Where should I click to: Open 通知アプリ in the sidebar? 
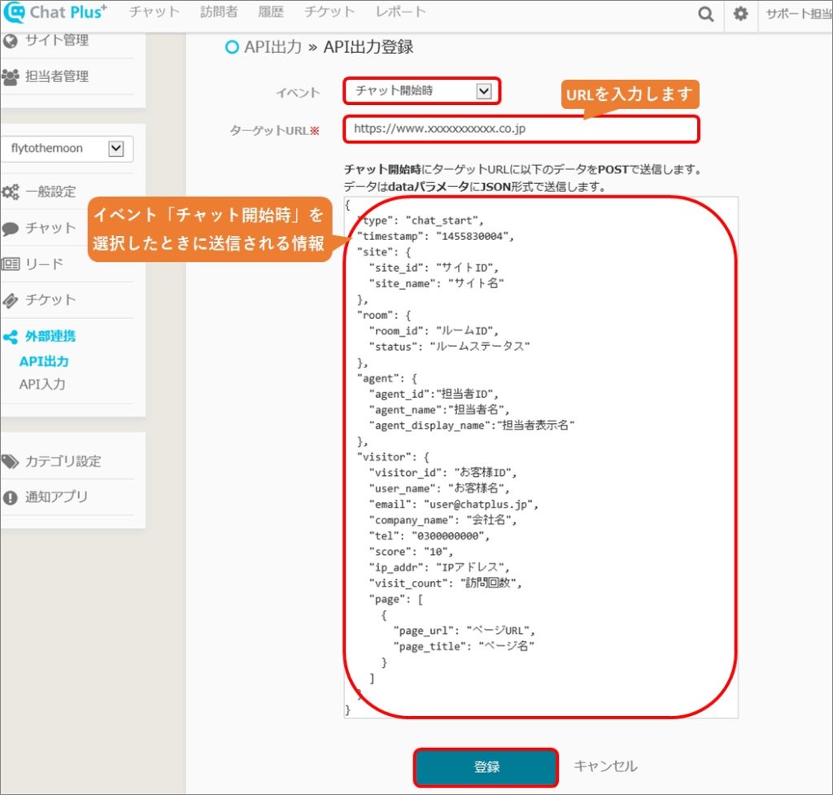pos(56,497)
